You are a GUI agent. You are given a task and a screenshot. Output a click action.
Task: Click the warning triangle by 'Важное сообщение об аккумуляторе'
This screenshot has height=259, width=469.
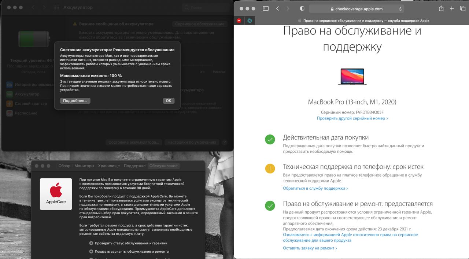(75, 24)
